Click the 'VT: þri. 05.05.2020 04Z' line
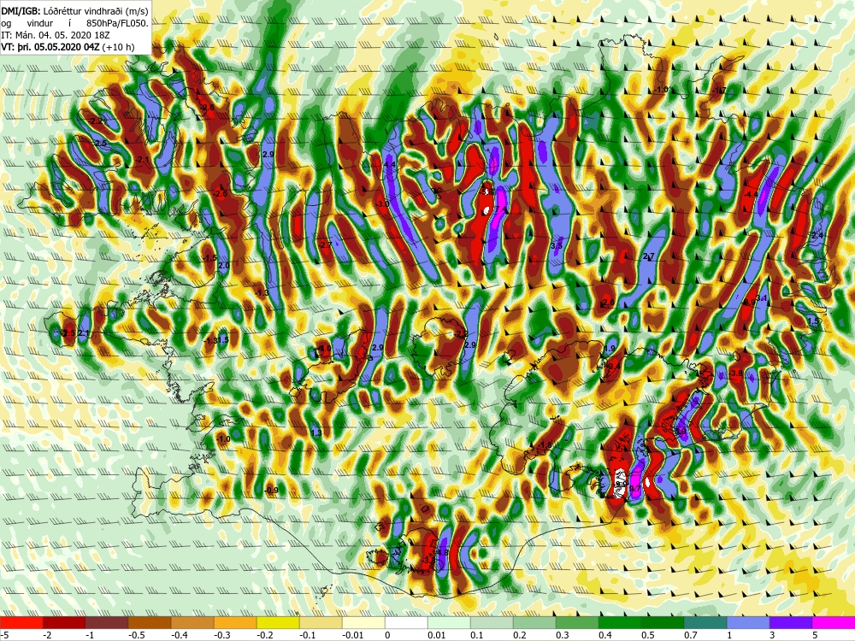The height and width of the screenshot is (641, 855). pyautogui.click(x=51, y=46)
